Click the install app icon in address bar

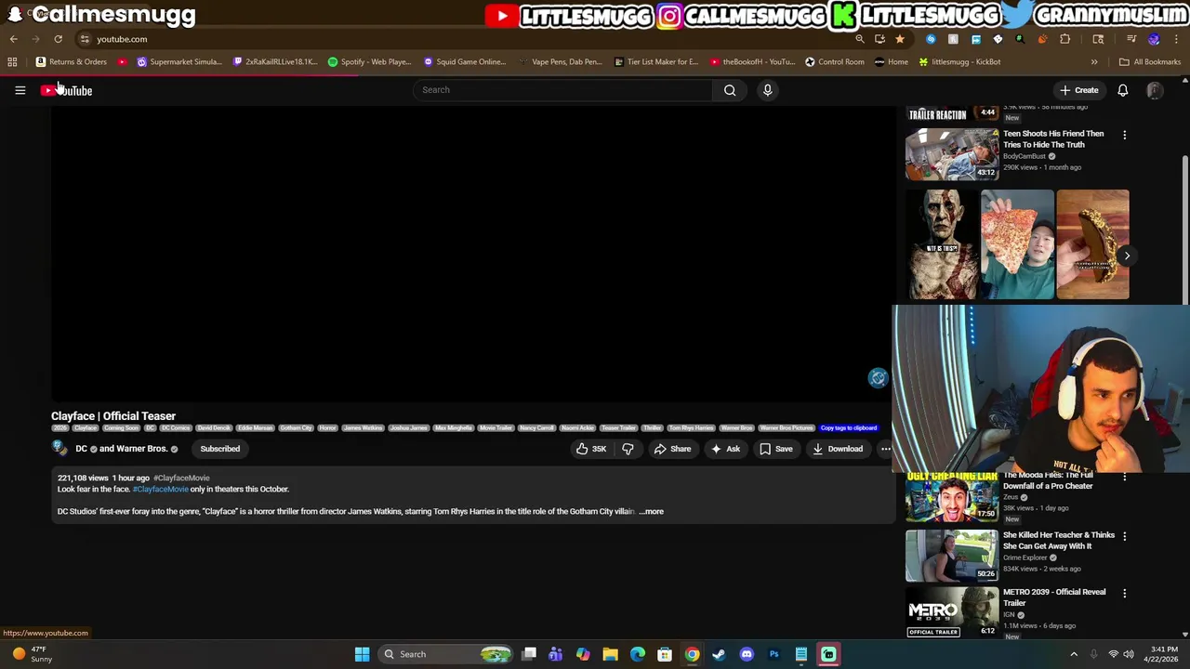coord(879,39)
